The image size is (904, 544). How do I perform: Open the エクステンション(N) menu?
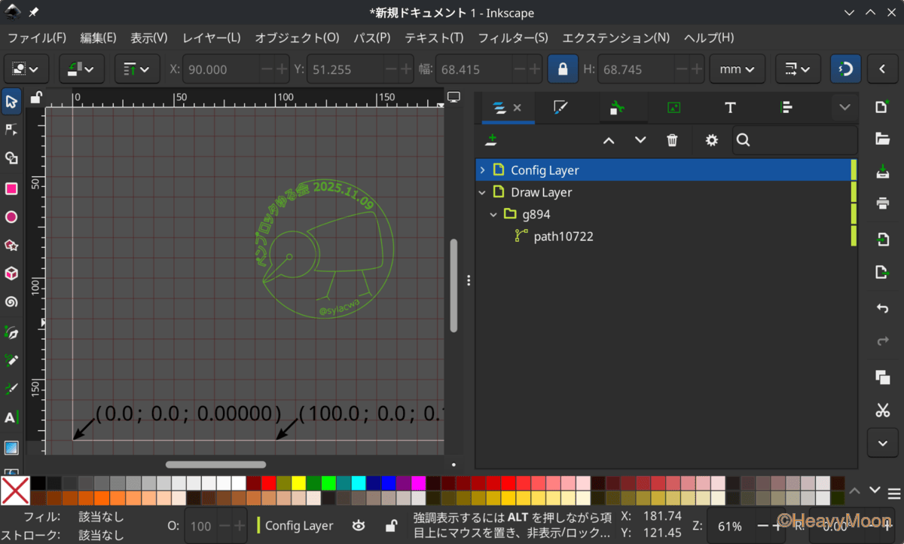pyautogui.click(x=615, y=38)
